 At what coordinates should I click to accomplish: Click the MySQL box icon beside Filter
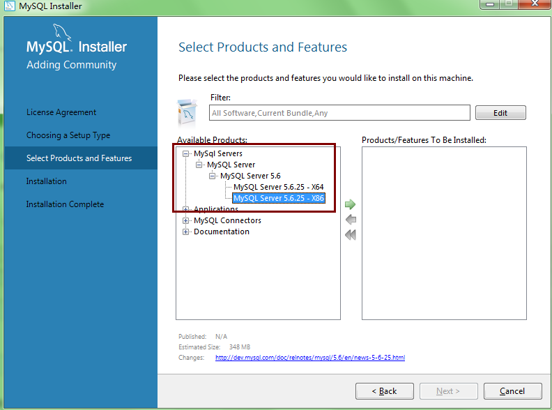point(187,113)
